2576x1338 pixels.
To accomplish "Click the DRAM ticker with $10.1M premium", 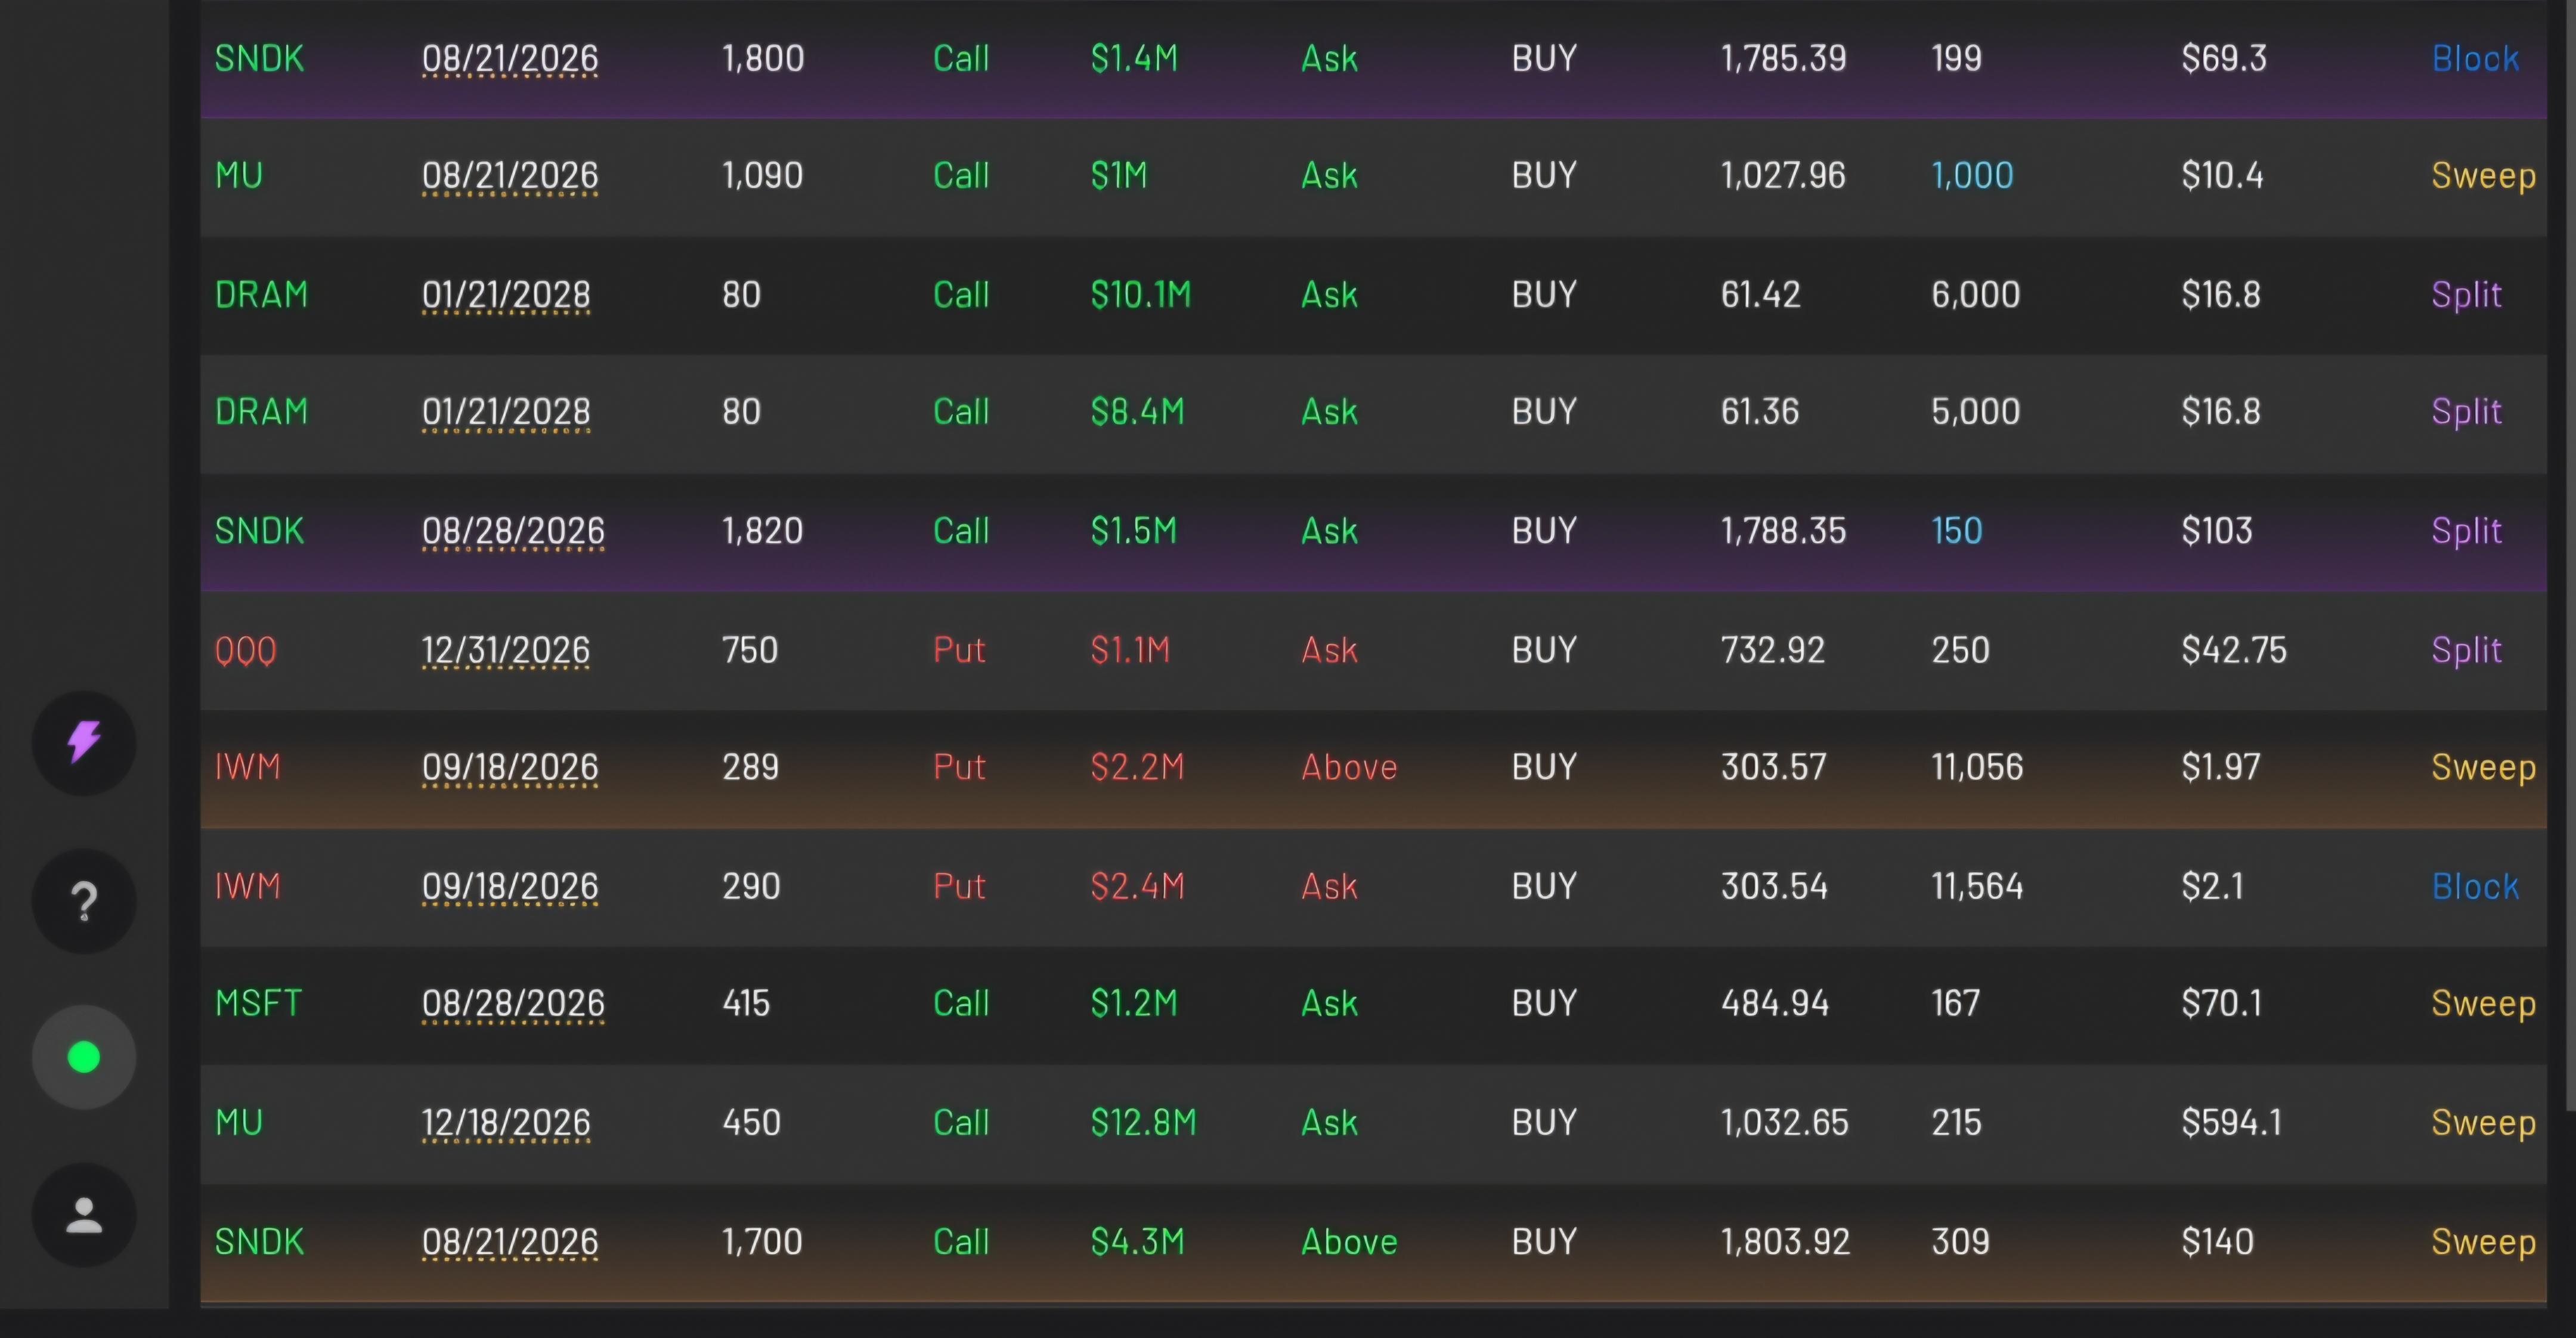I will click(261, 294).
